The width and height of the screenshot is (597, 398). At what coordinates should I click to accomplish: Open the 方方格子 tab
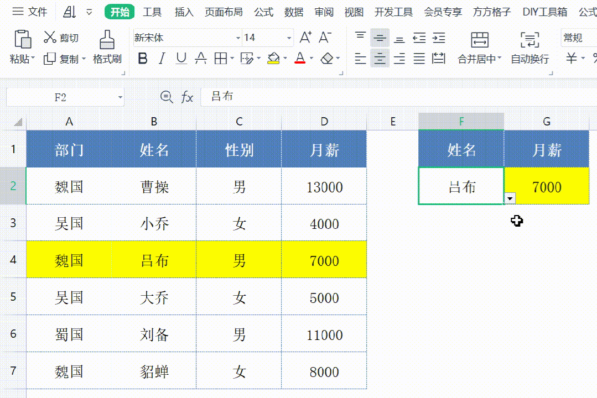[x=491, y=12]
